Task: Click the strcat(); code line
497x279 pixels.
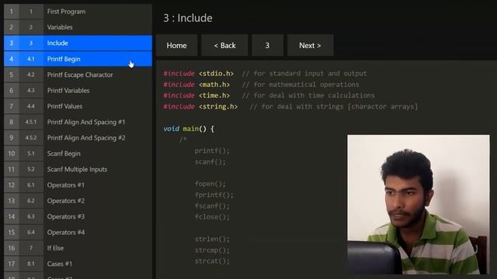Action: pos(212,261)
